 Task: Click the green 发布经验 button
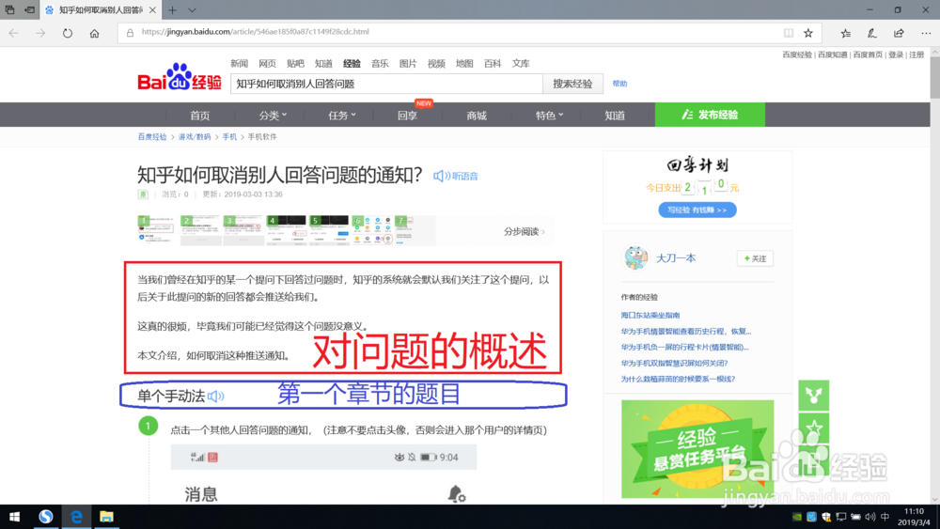pos(710,115)
